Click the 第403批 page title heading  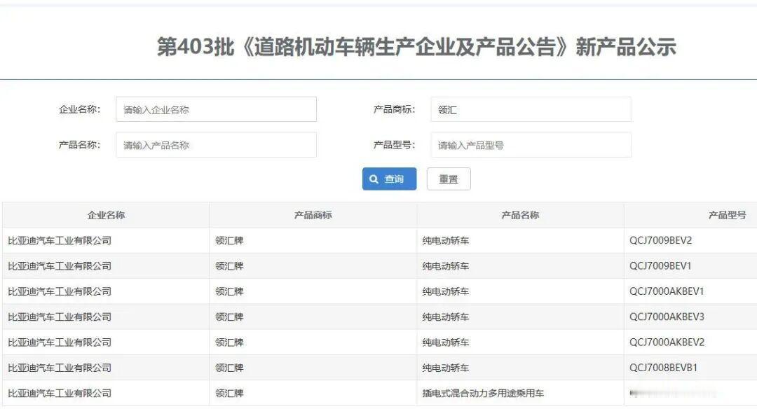pyautogui.click(x=416, y=47)
